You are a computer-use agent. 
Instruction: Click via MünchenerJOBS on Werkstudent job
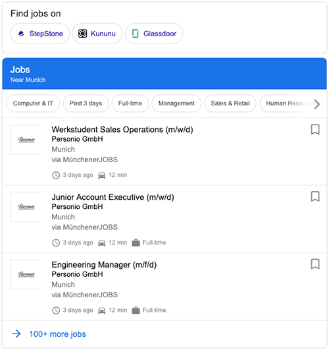tap(84, 160)
